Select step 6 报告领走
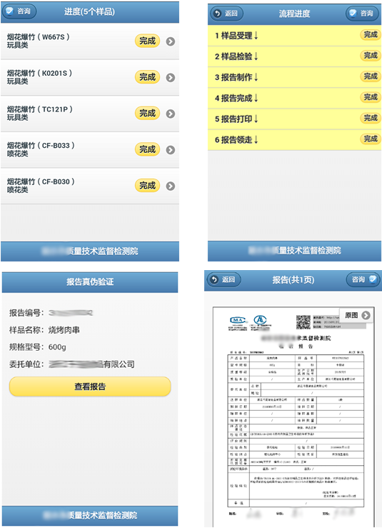This screenshot has width=382, height=528. (294, 140)
